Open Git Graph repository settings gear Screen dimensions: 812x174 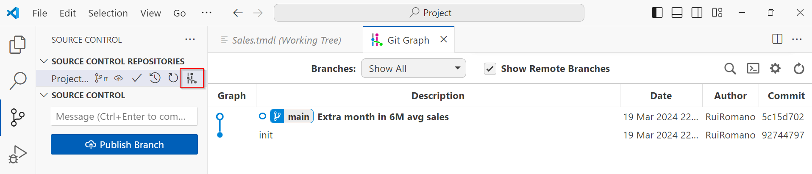pos(775,69)
